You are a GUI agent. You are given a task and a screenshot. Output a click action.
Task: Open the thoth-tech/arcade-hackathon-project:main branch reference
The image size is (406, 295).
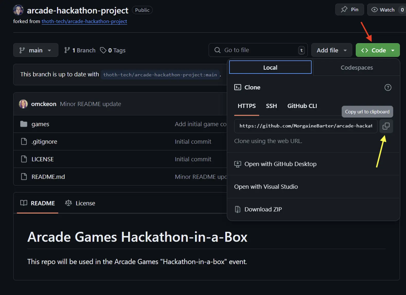tap(160, 75)
